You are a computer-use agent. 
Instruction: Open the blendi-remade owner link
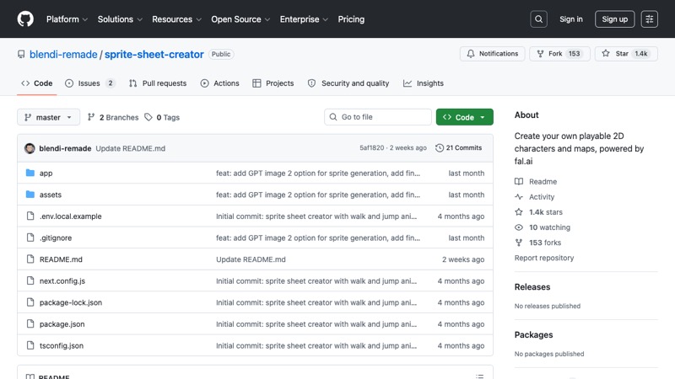[63, 54]
